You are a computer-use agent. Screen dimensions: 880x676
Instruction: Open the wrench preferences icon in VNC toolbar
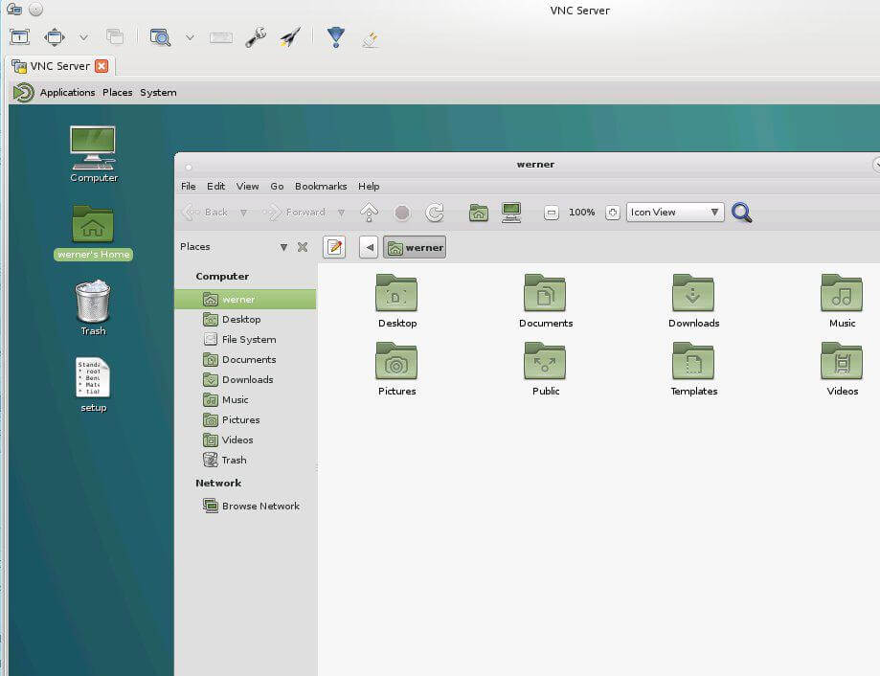coord(256,37)
